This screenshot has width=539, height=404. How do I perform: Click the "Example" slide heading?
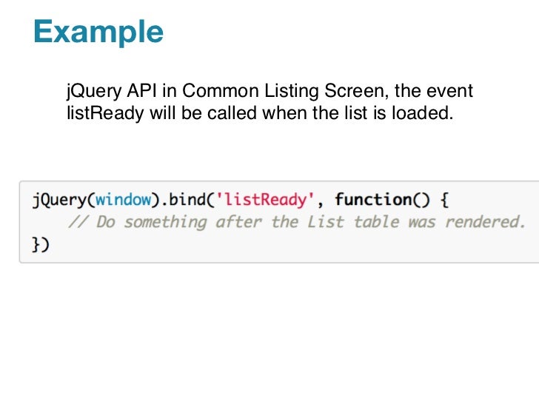coord(98,32)
